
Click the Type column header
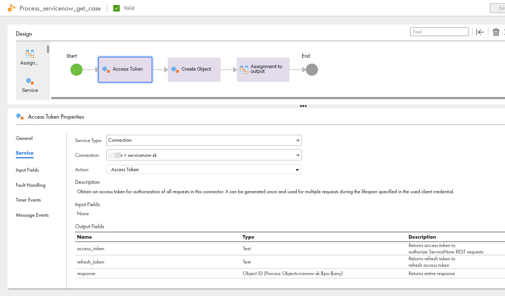tap(249, 237)
